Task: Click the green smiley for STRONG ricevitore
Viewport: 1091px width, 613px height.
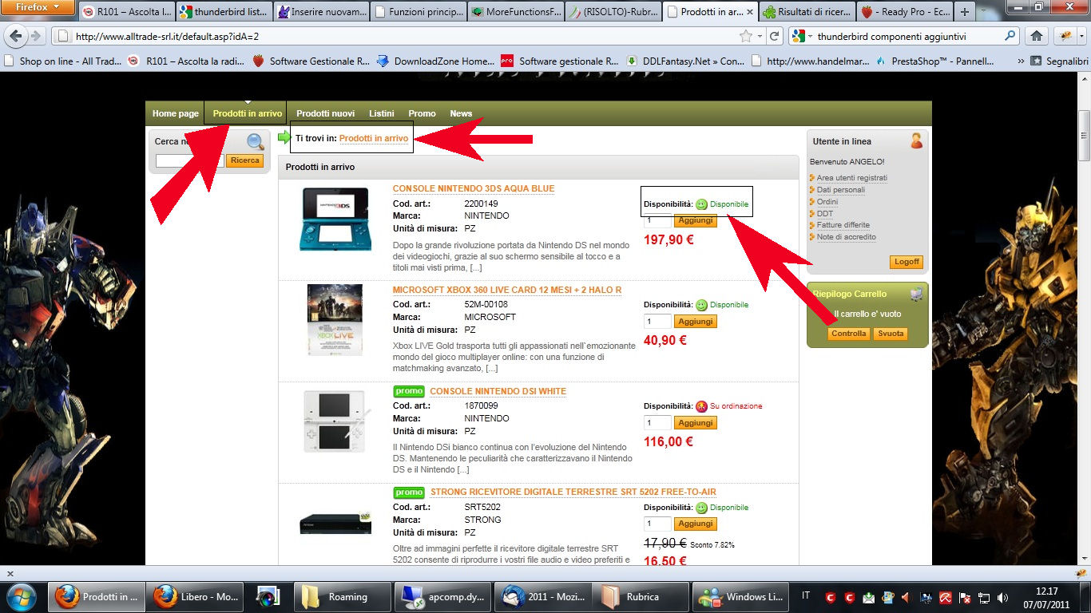Action: 701,508
